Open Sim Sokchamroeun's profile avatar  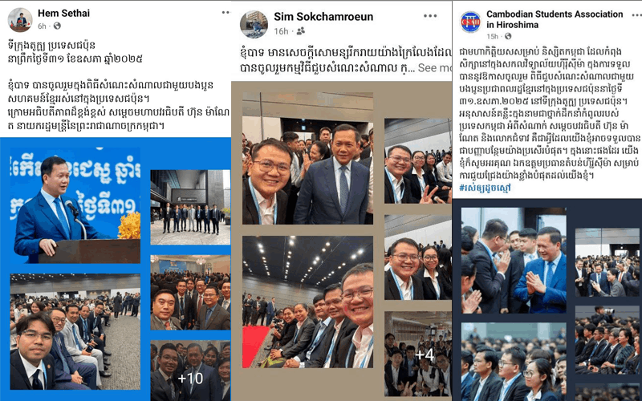coord(254,24)
